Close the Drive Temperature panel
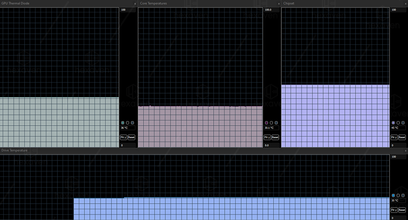408x220 pixels. pos(405,151)
